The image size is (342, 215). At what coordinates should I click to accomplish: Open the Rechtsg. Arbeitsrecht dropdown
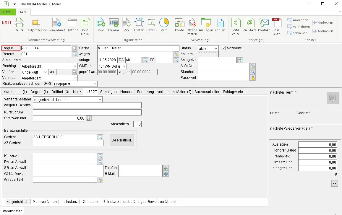[75, 66]
